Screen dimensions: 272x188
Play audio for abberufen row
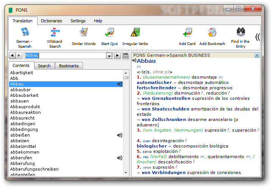(119, 158)
